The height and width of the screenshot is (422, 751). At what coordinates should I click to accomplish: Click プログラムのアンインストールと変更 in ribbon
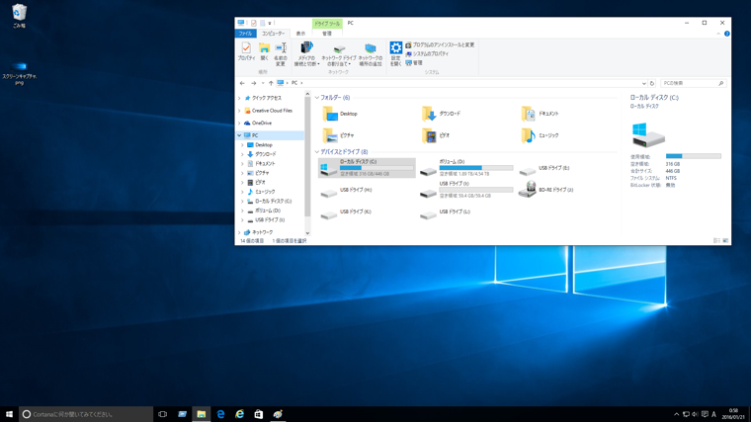coord(440,45)
